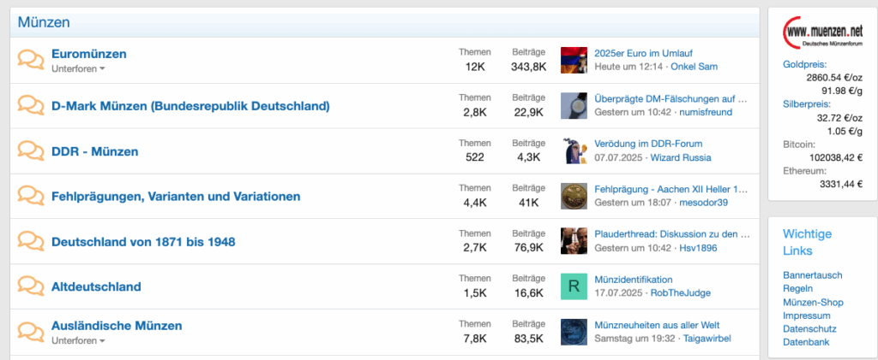Click the coin avatar beside the Fehlprägung Aachen post
The height and width of the screenshot is (360, 878).
coord(574,196)
